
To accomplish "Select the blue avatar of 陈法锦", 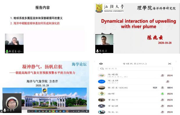I will (x=102, y=81).
